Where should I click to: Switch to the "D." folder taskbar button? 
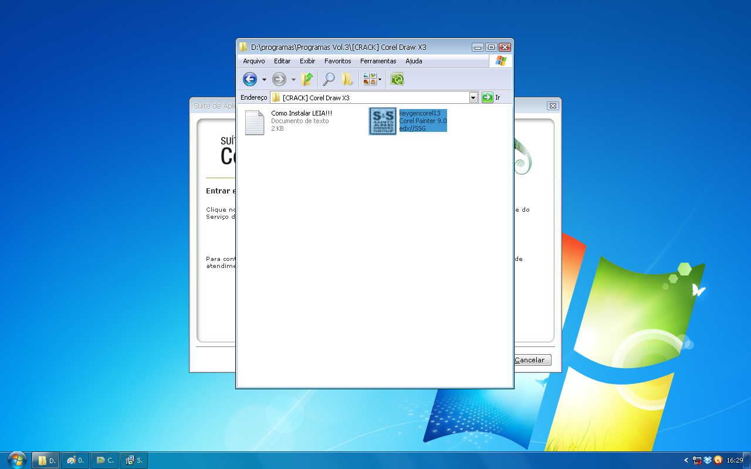46,460
